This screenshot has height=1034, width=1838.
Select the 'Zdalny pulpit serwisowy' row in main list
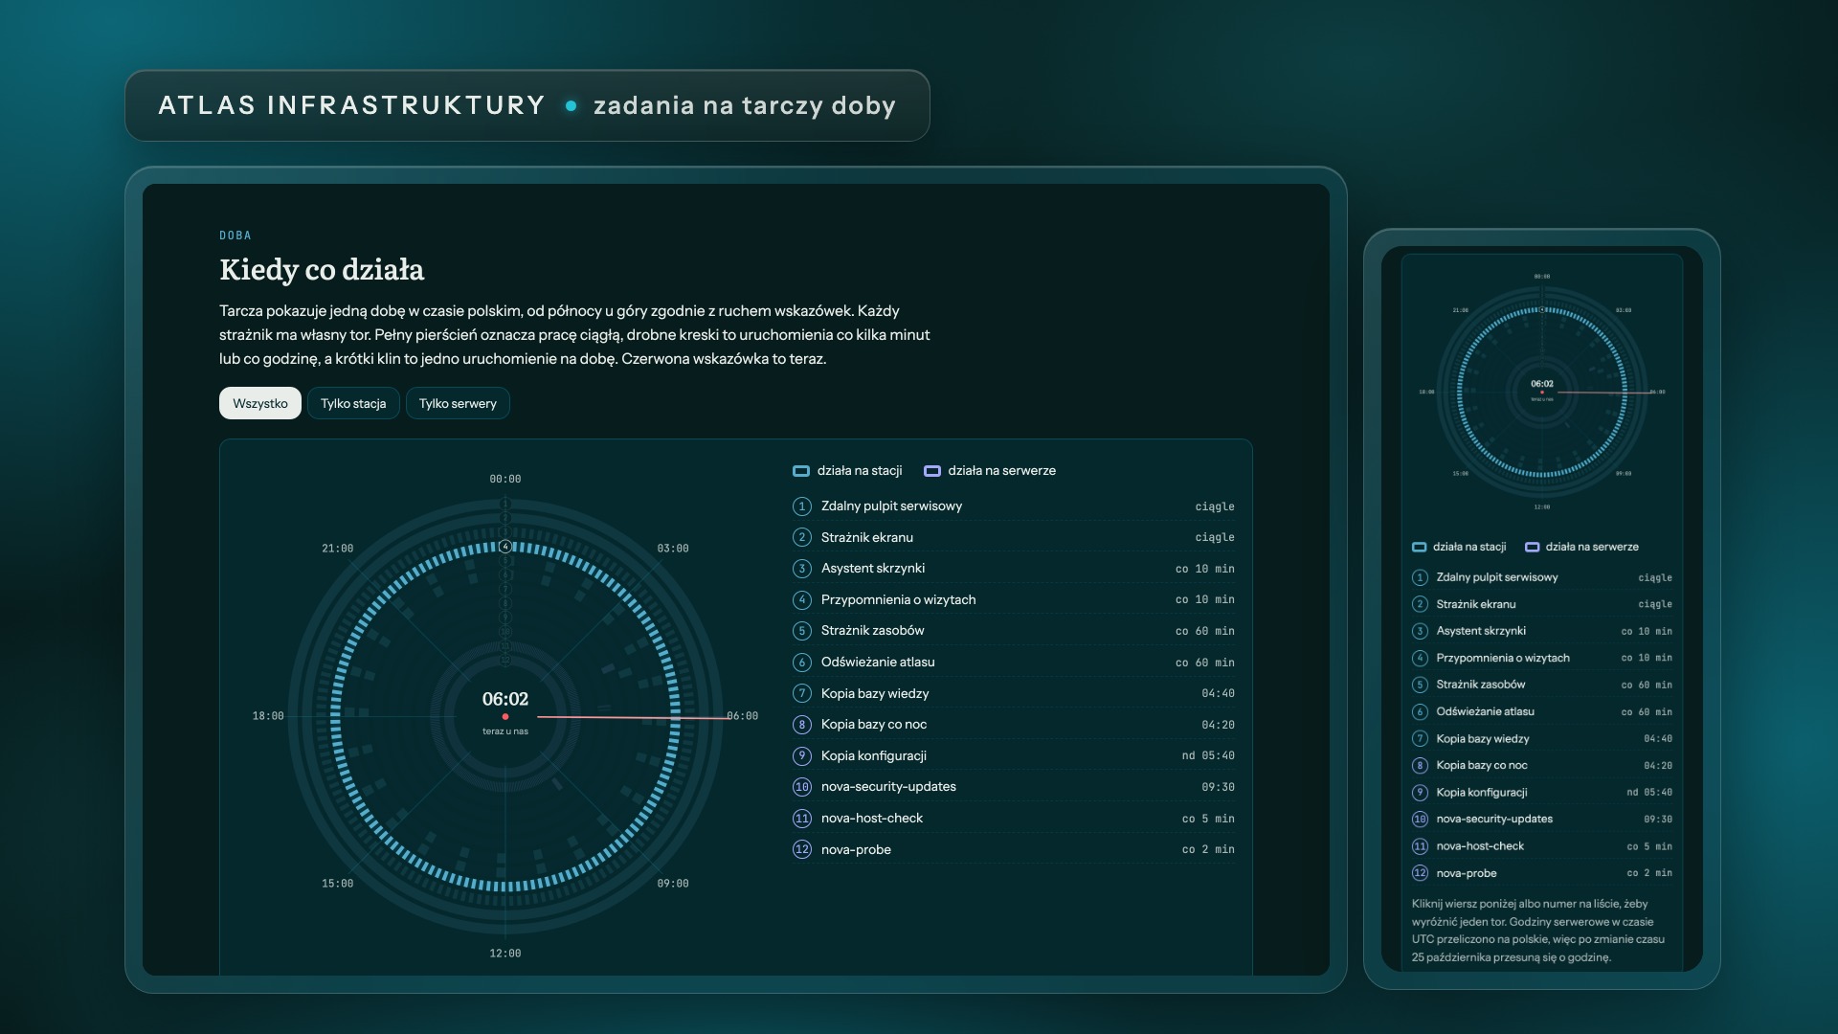(1014, 506)
